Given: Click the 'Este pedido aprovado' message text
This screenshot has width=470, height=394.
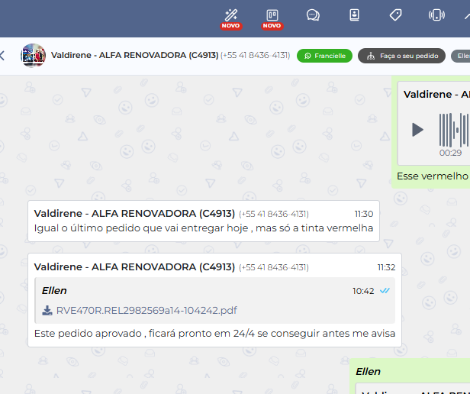Looking at the screenshot, I should click(214, 334).
